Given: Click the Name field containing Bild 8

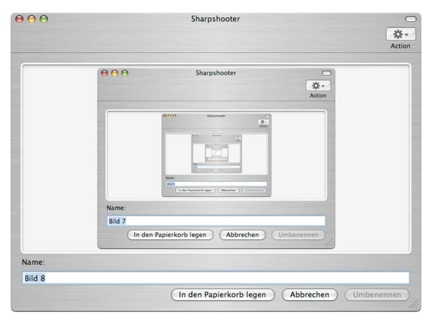Looking at the screenshot, I should pos(216,277).
